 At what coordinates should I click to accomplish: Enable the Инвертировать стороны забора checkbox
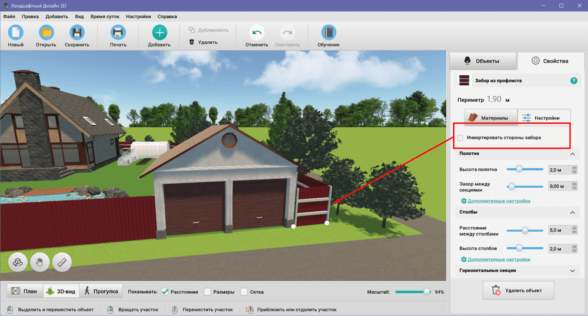pyautogui.click(x=460, y=138)
